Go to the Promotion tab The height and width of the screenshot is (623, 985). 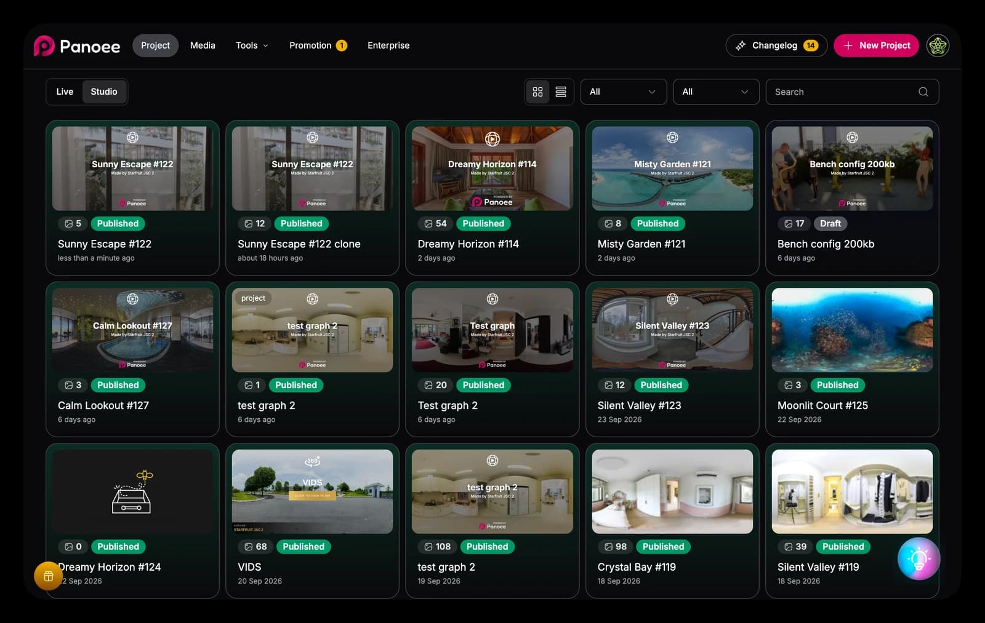click(x=318, y=46)
